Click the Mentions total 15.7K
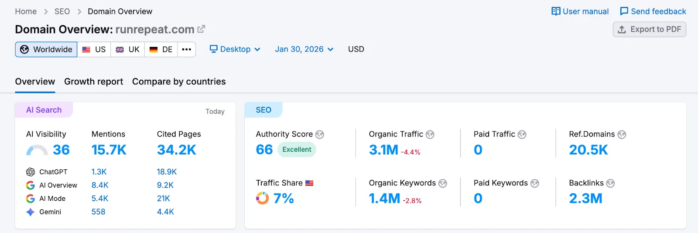698x233 pixels. point(109,150)
